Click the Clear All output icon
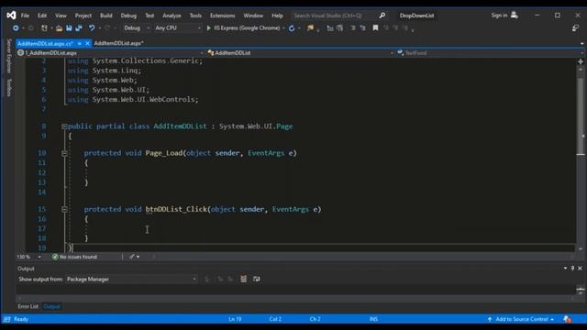 pyautogui.click(x=243, y=279)
